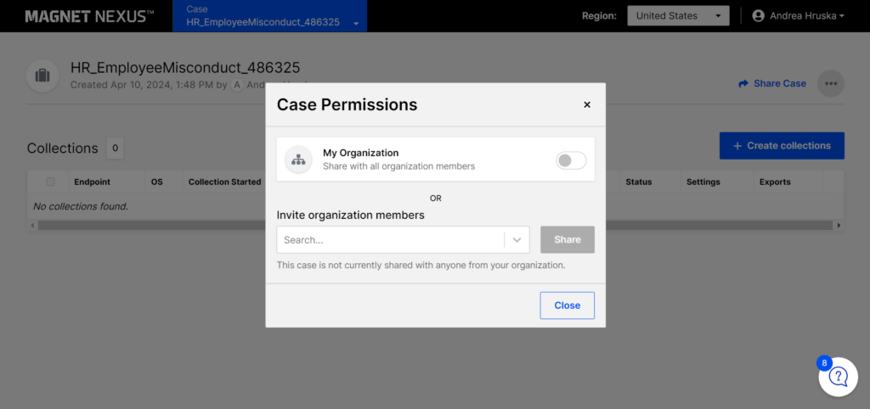Screen dimensions: 870x409
Task: Click the briefcase case icon
Action: point(42,76)
